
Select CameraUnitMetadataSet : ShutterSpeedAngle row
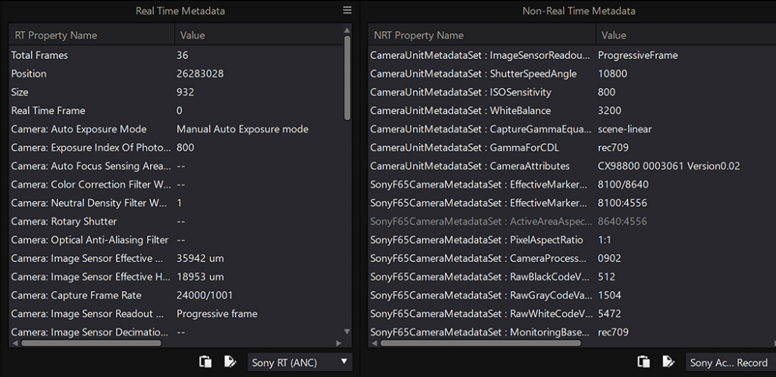tap(572, 73)
